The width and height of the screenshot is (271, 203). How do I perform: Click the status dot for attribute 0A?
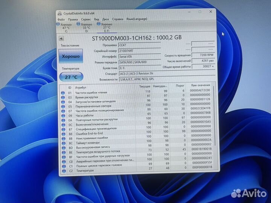[64, 120]
